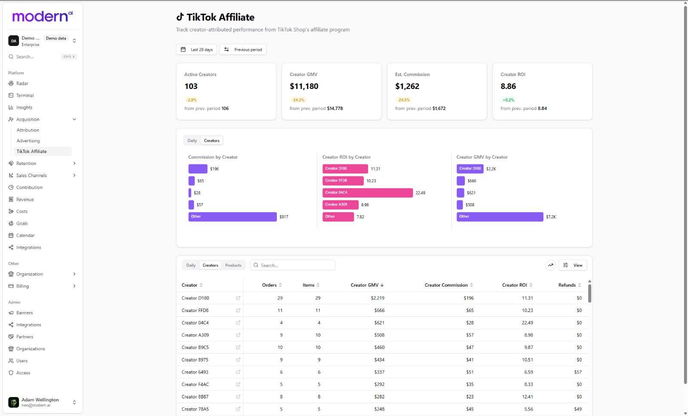Expand the Sales Channels section
Viewport: 688px width, 416px height.
[x=74, y=175]
